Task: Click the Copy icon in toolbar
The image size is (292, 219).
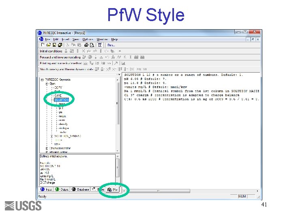Action: tap(73, 45)
